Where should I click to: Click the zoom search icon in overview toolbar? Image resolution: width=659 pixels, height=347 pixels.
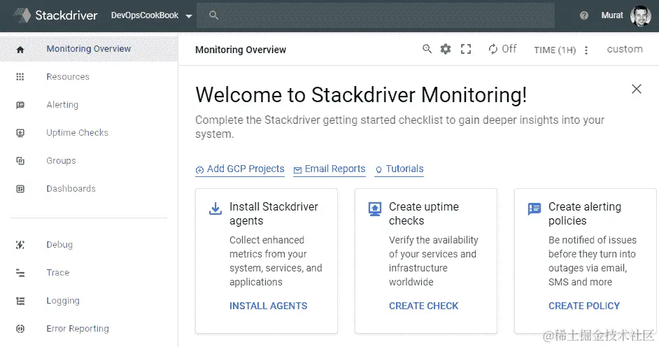[427, 49]
